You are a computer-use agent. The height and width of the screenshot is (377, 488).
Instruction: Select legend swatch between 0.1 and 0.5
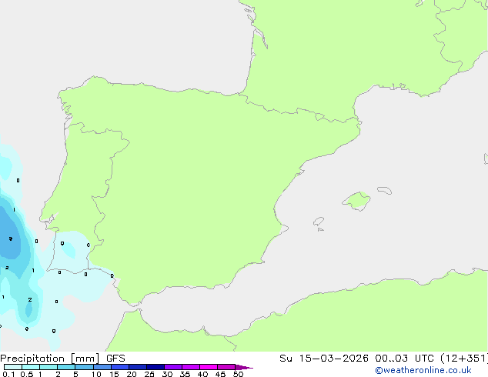pos(13,367)
